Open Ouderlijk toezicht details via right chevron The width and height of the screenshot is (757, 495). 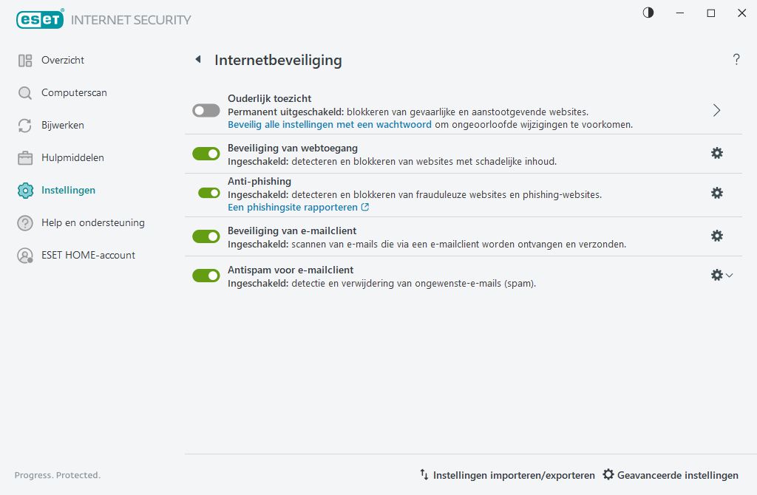pos(716,109)
